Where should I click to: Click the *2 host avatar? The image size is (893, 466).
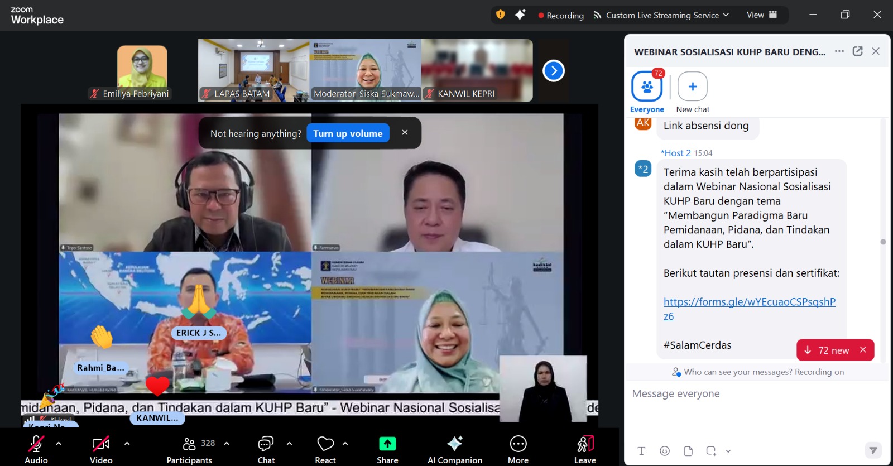point(643,169)
